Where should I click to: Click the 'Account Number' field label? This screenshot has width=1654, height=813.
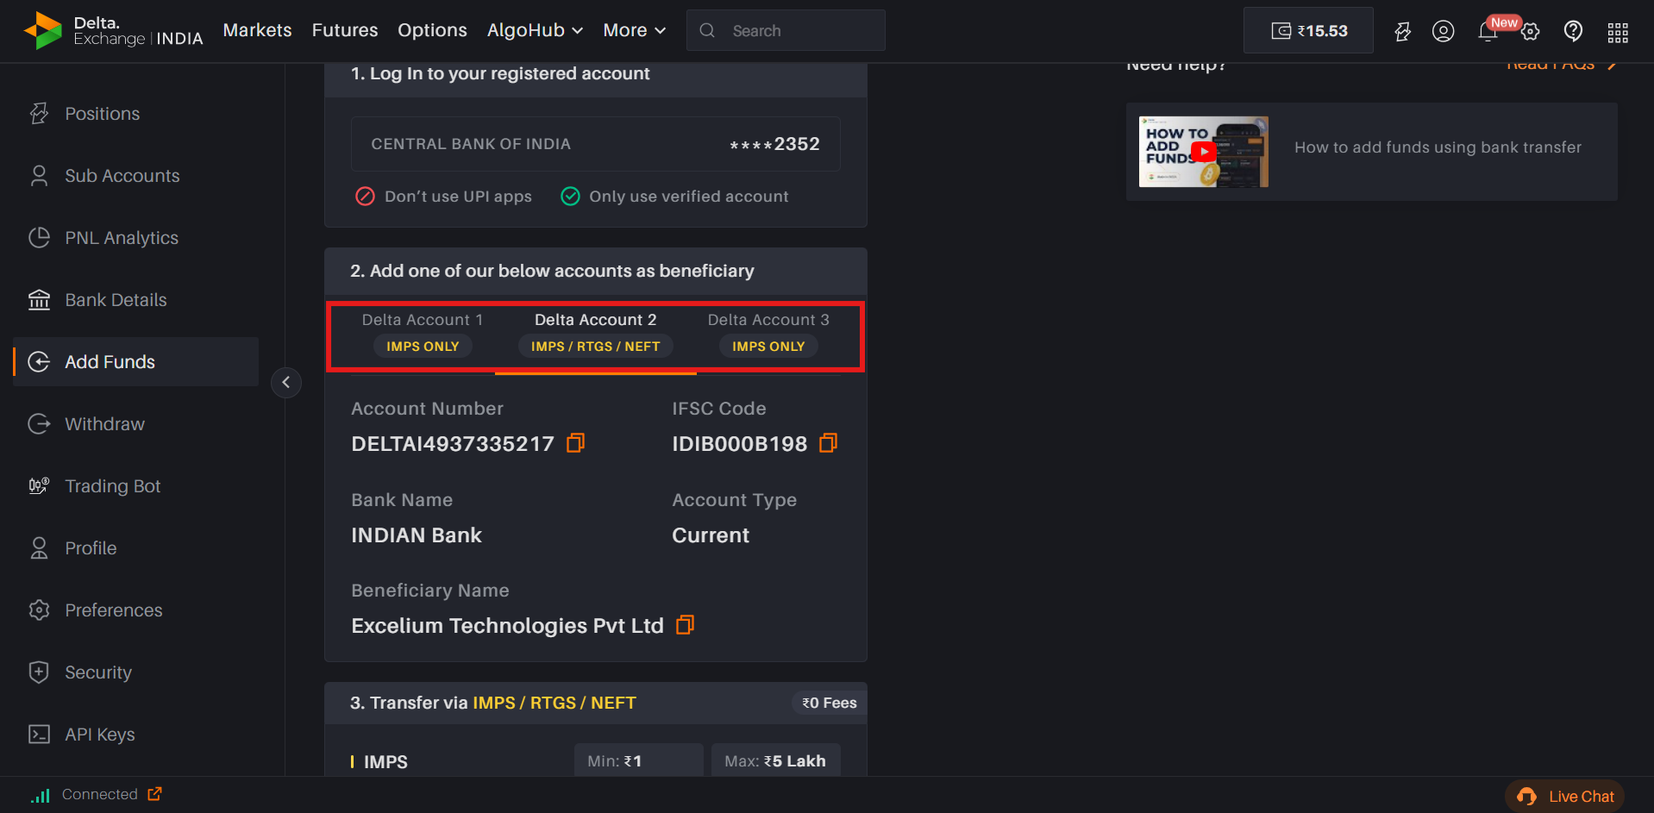(x=427, y=409)
